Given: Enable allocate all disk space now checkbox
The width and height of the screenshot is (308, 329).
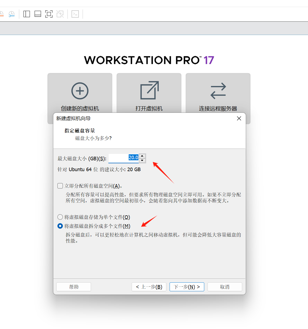Looking at the screenshot, I should (x=60, y=186).
